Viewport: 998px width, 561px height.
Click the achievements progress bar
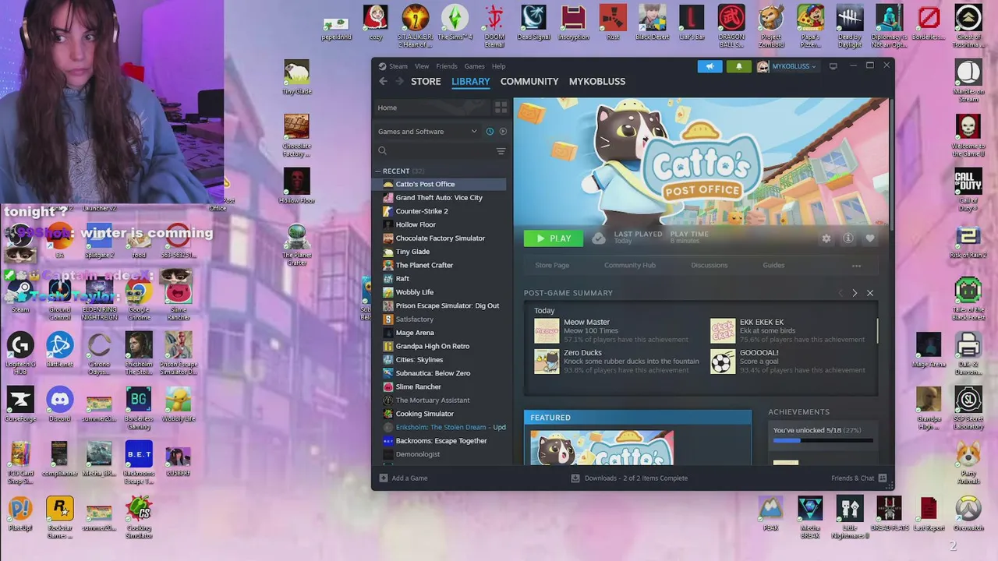823,441
